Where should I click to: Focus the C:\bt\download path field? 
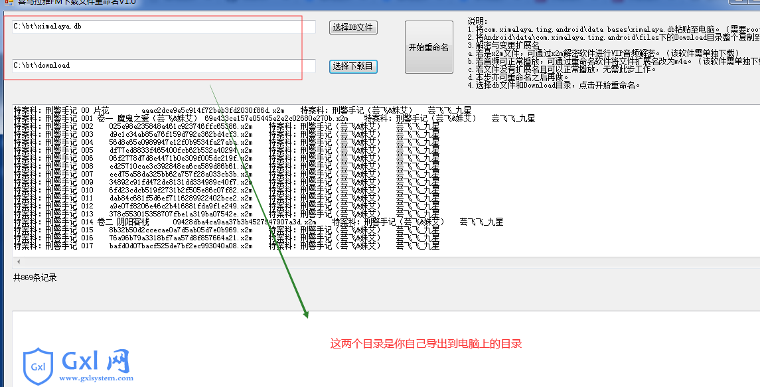pos(164,66)
